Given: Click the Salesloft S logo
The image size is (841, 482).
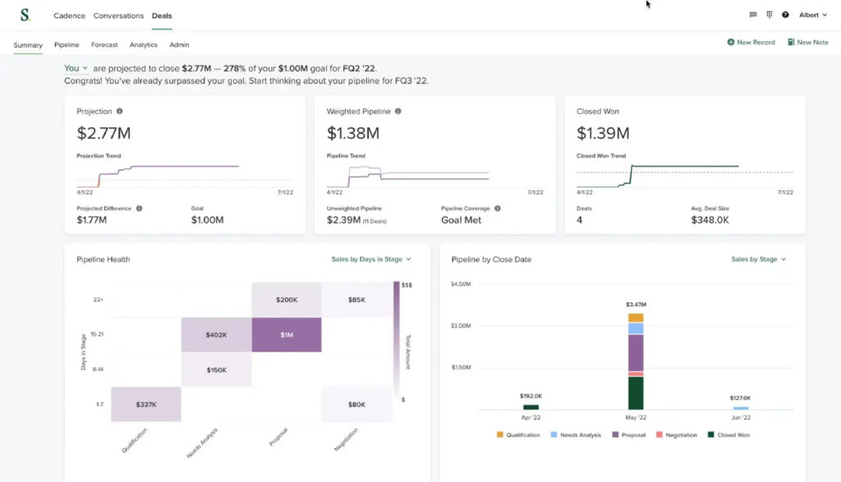Looking at the screenshot, I should pos(25,15).
